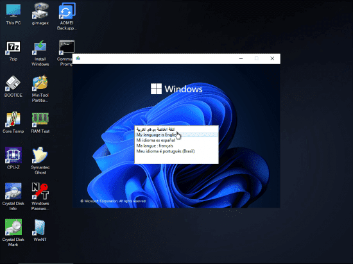
Task: Select the Arabic language option
Action: tap(176, 129)
